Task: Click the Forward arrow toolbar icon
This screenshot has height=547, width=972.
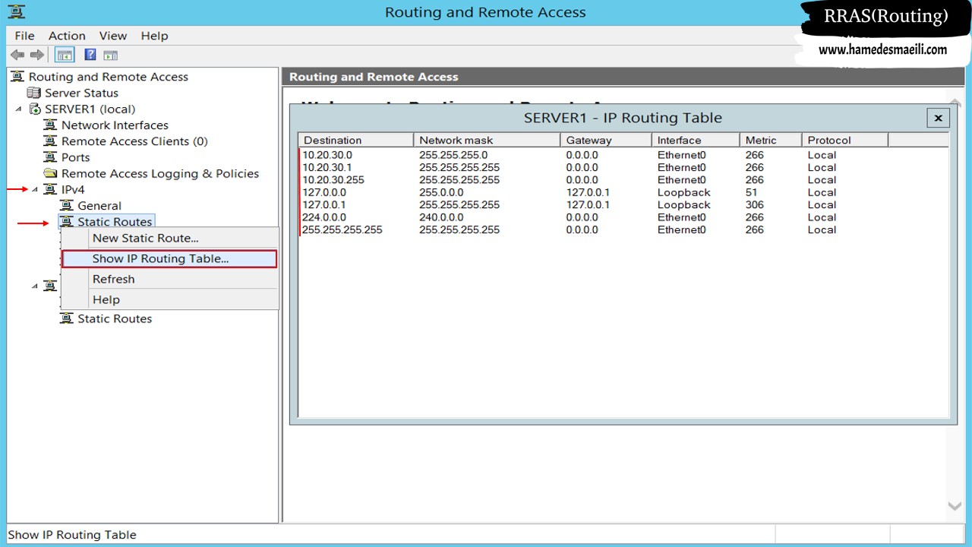Action: tap(36, 55)
